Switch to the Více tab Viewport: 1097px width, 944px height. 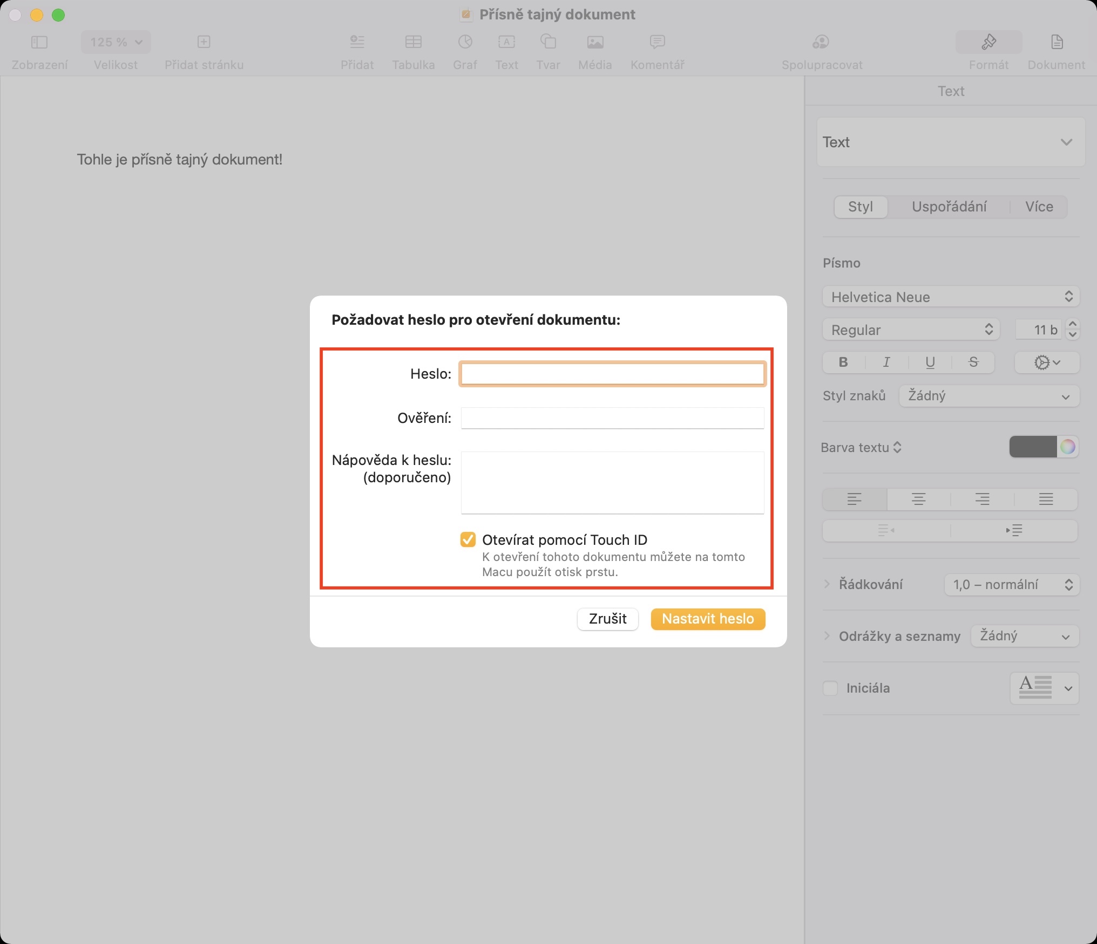click(x=1039, y=207)
